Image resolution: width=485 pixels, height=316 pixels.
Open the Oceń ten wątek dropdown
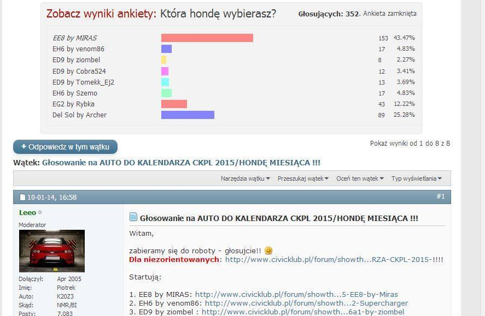click(x=360, y=178)
